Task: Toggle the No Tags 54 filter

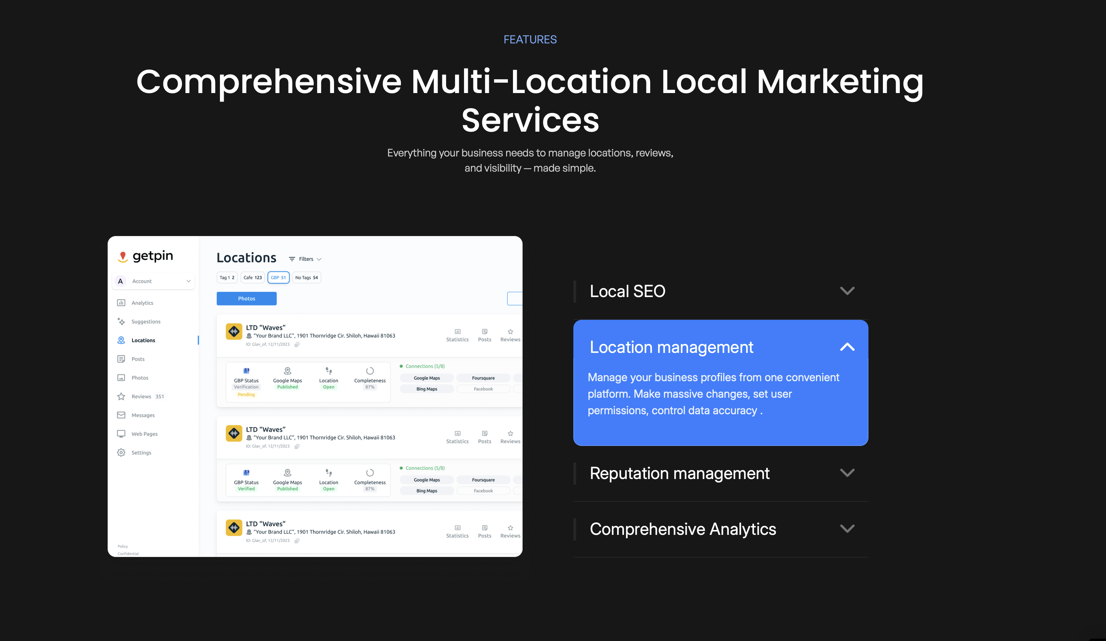Action: (x=306, y=278)
